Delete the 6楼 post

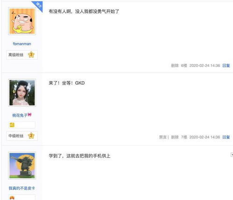click(175, 65)
